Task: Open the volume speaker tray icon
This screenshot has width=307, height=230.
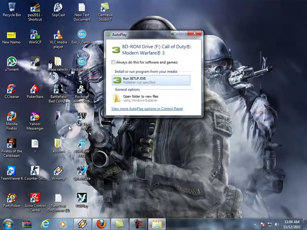Action: (x=277, y=224)
